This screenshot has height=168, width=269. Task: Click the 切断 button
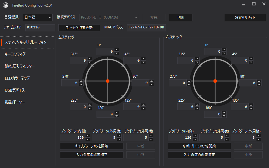click(181, 18)
